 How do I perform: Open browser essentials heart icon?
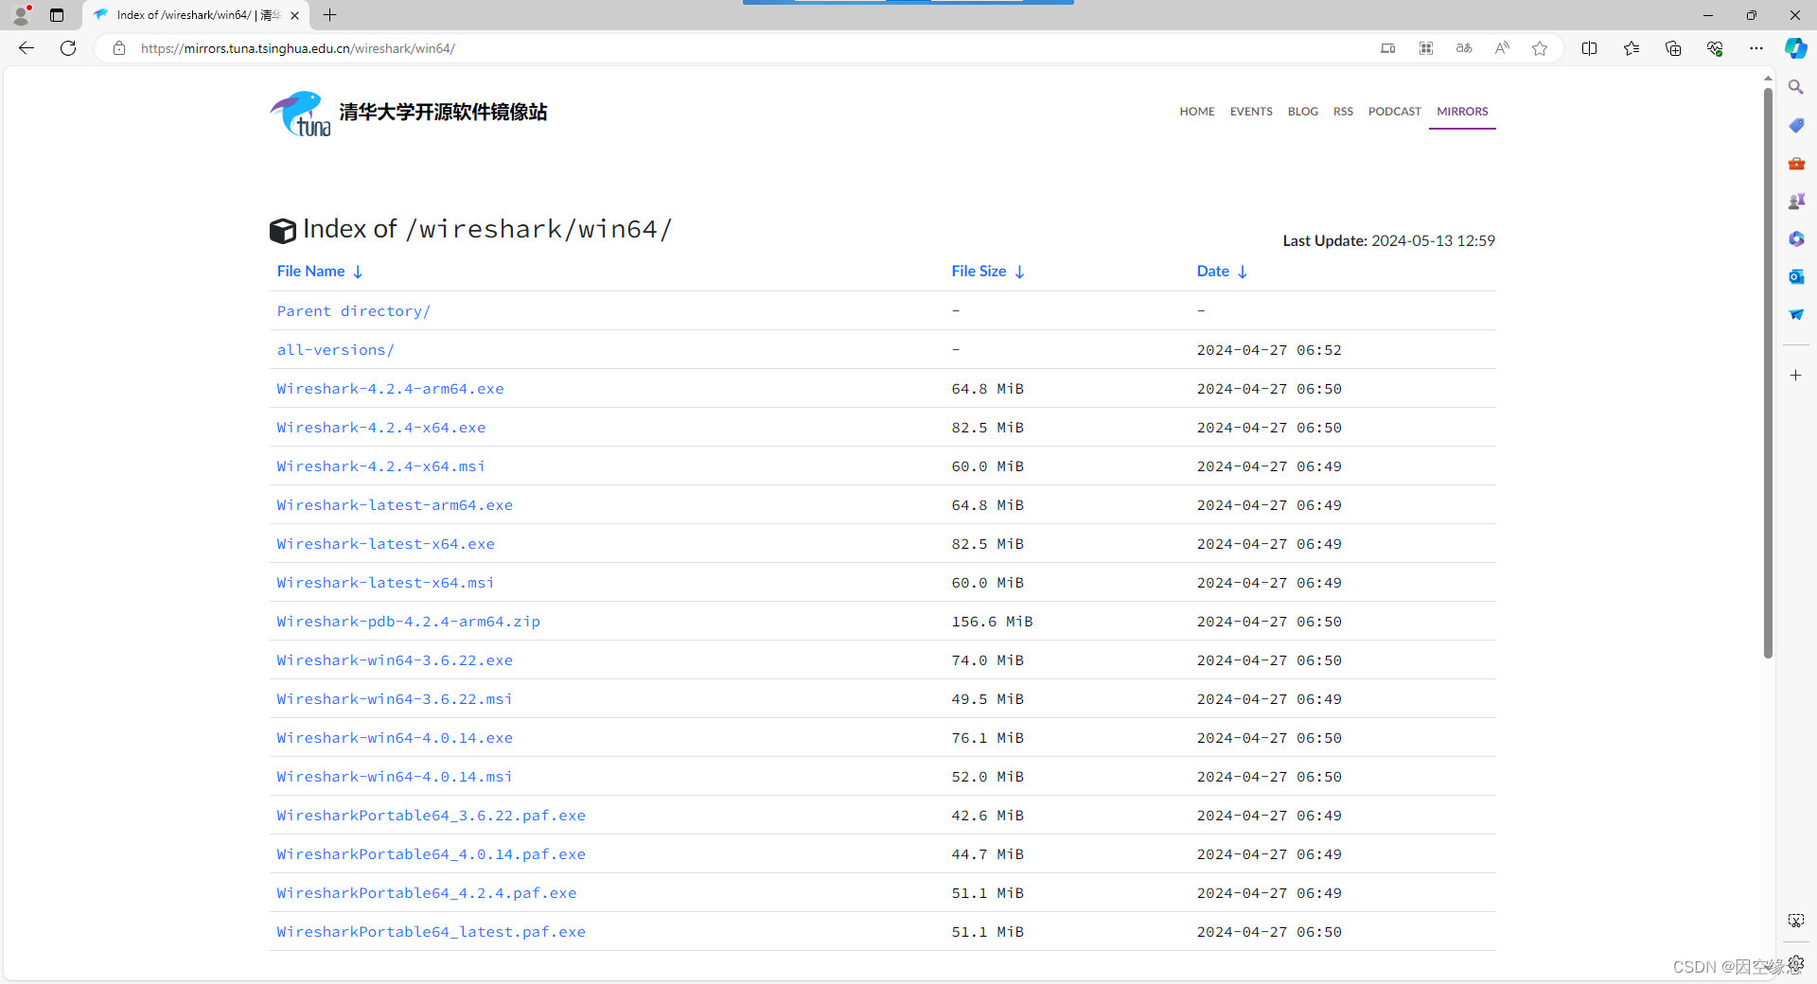coord(1715,48)
